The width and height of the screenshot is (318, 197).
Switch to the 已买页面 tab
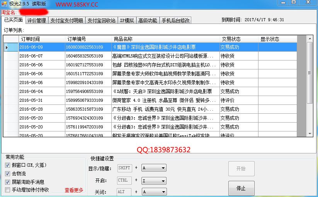tap(14, 20)
